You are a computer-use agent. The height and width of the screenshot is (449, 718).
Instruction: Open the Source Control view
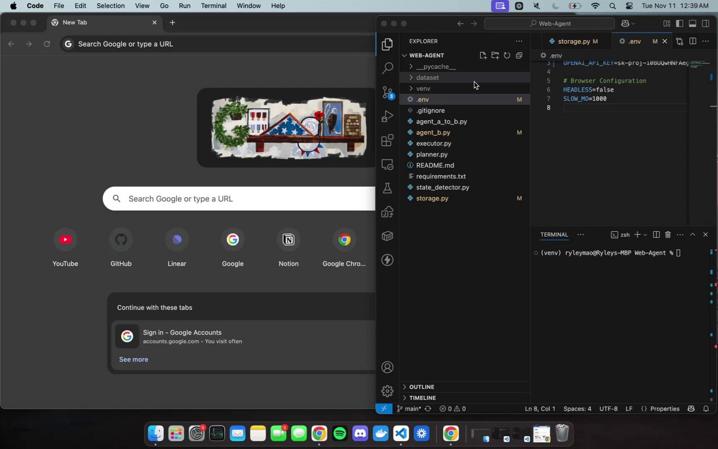(x=387, y=93)
